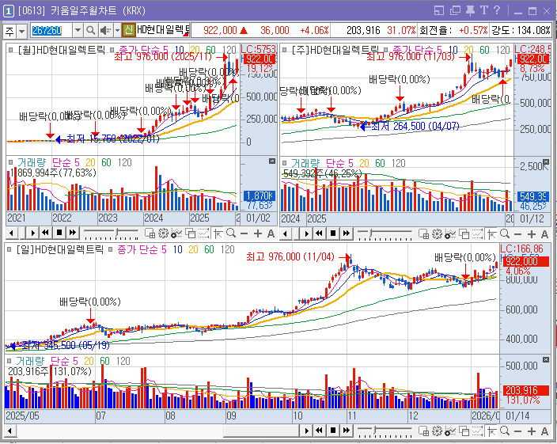Zoom out with minus on daily toolbar
The height and width of the screenshot is (444, 557).
point(518,431)
